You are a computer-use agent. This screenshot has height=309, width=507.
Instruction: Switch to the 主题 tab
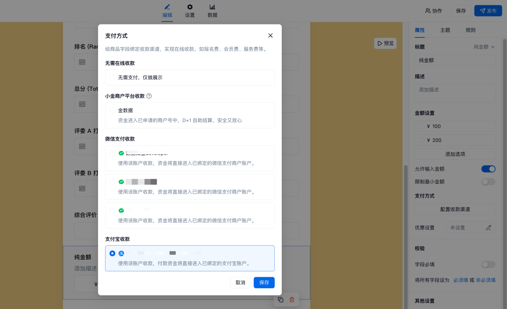(445, 30)
